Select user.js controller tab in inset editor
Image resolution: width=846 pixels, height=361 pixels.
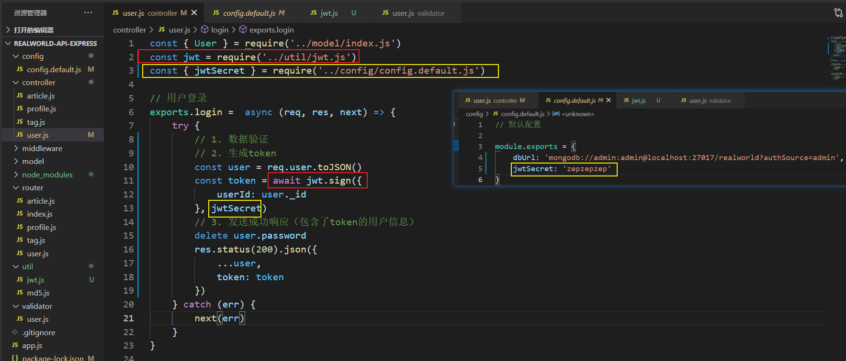(x=499, y=100)
